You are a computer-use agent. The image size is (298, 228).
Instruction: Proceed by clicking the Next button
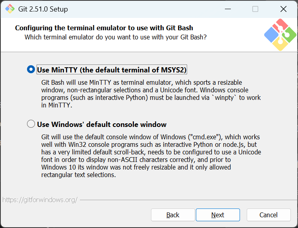point(218,215)
